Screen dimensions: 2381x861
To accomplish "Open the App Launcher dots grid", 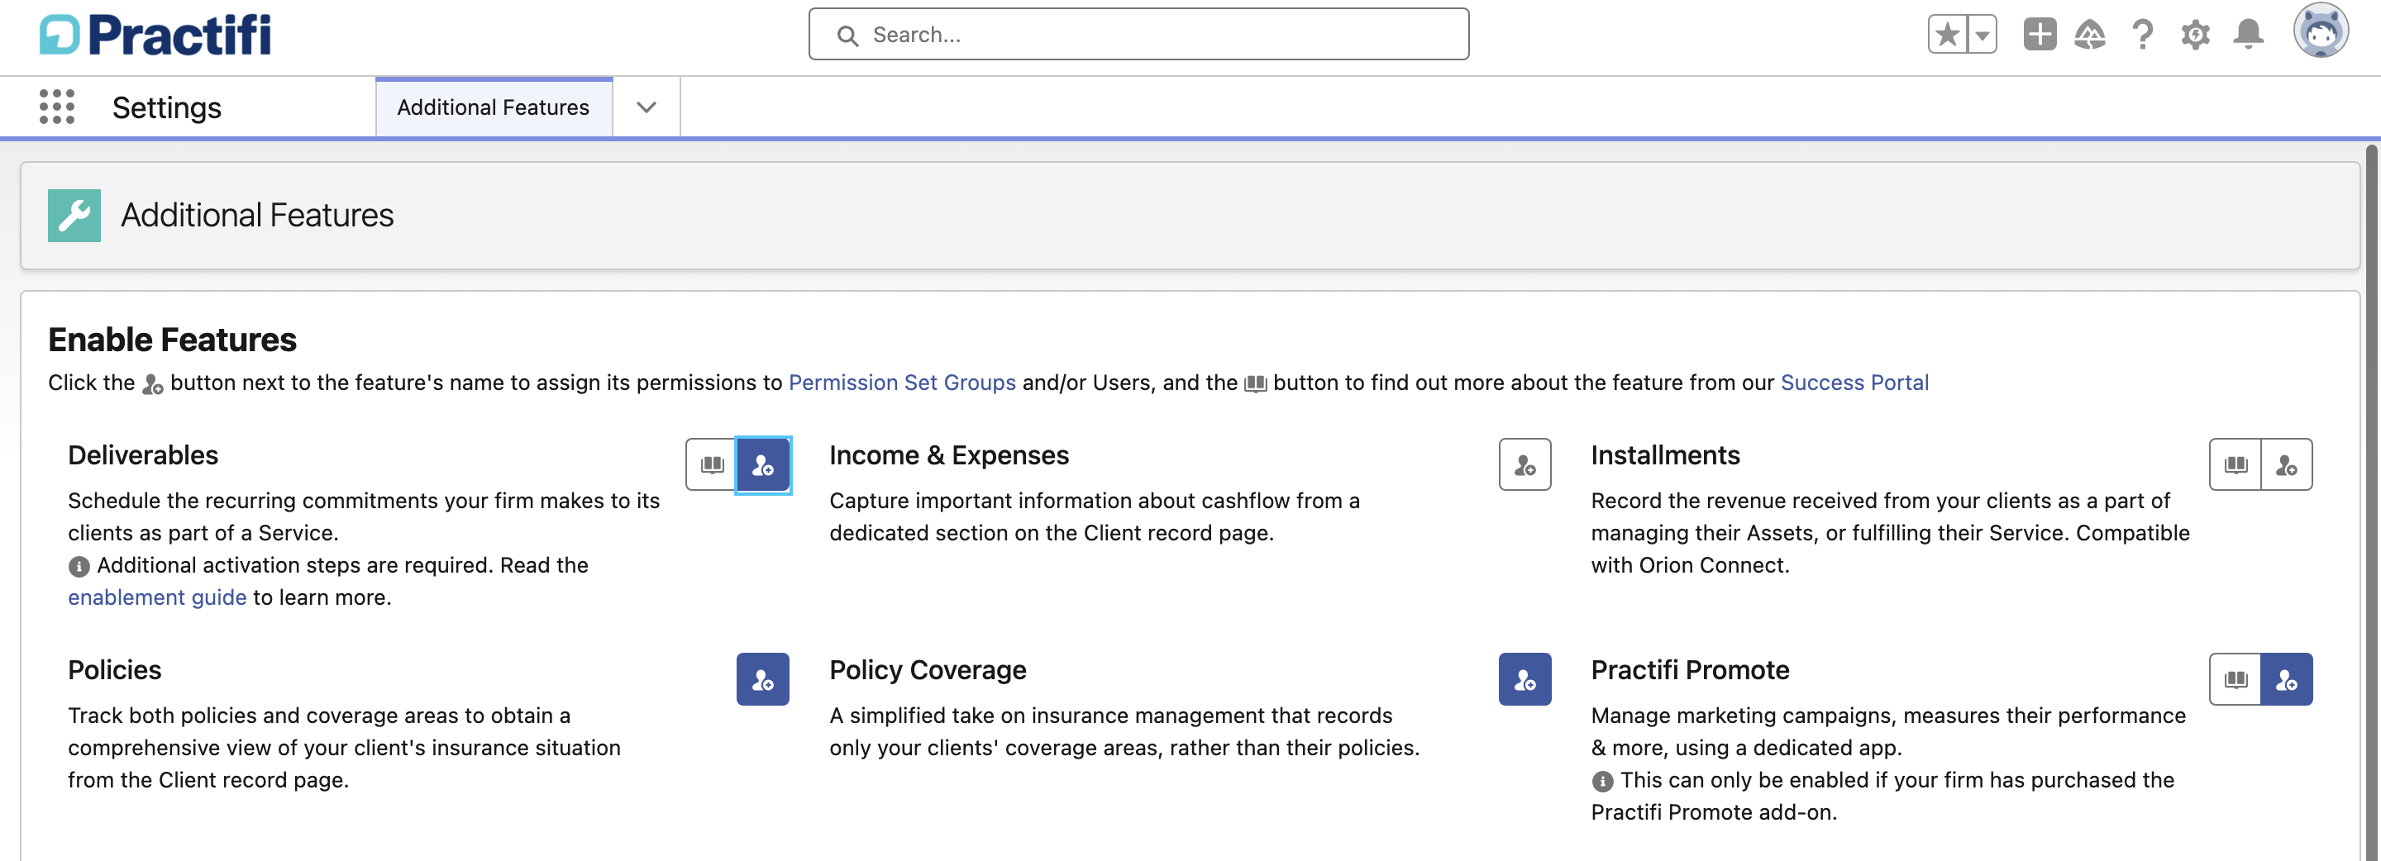I will [x=57, y=107].
